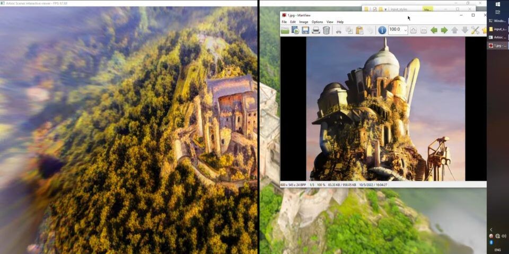The width and height of the screenshot is (509, 254).
Task: Click the Delete trash can icon
Action: (327, 31)
